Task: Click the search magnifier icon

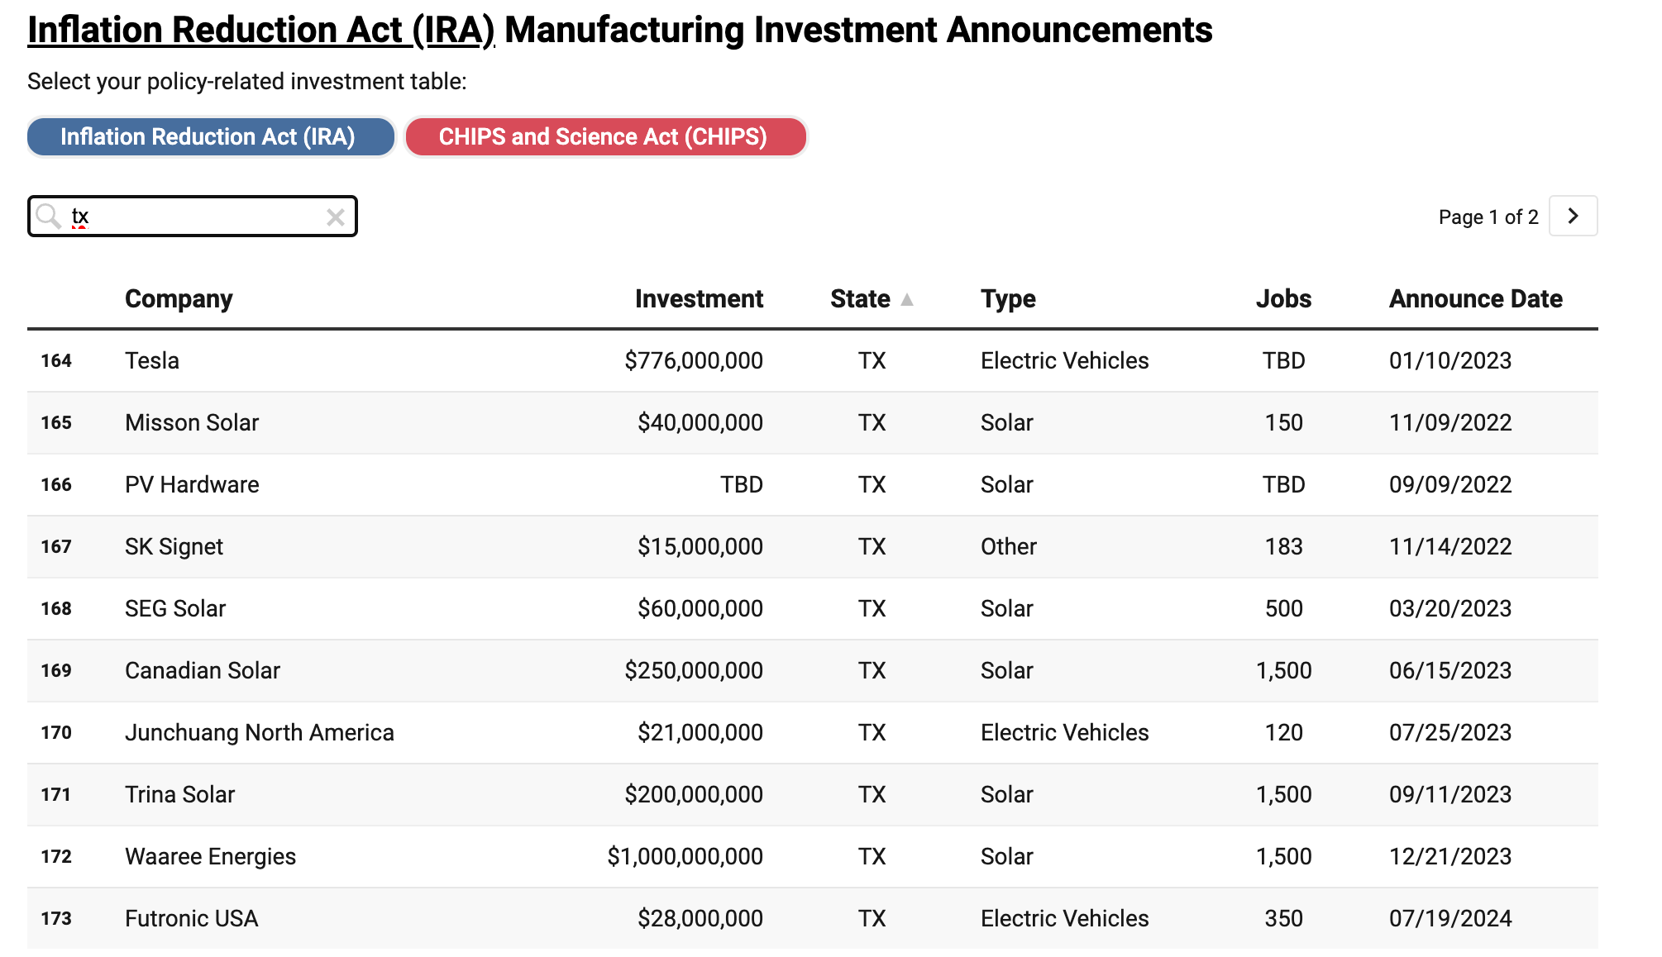Action: click(49, 217)
